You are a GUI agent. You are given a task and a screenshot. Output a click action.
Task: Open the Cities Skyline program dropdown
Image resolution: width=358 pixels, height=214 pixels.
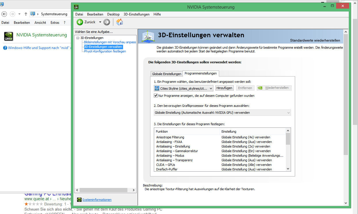[183, 88]
